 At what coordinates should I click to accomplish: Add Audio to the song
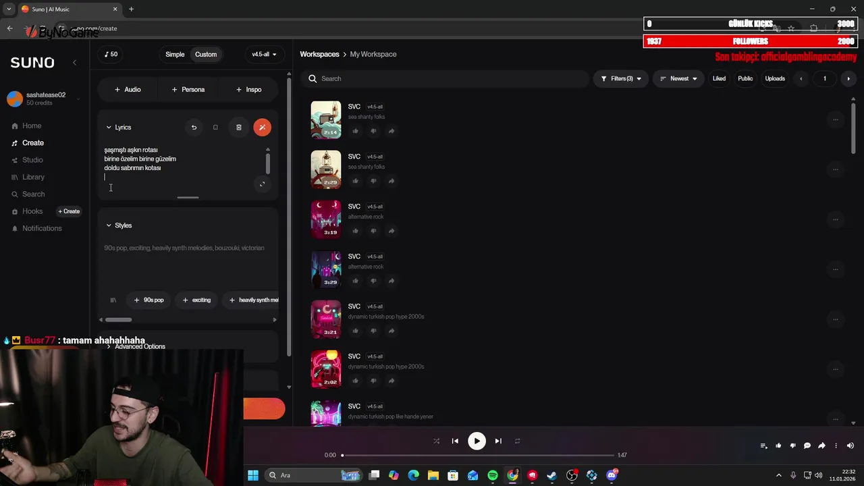click(128, 89)
